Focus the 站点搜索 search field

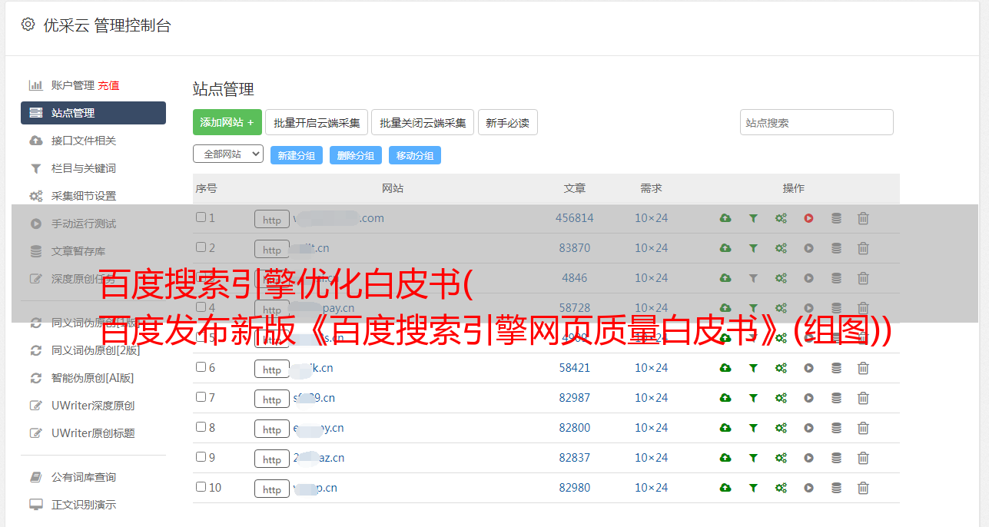click(817, 122)
